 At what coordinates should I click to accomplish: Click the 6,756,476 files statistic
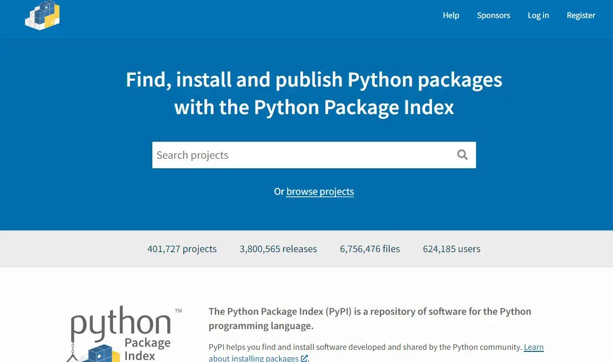(x=369, y=248)
